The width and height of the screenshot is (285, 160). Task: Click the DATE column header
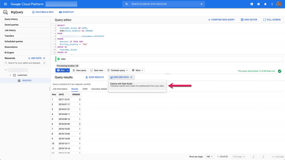[x=61, y=95]
